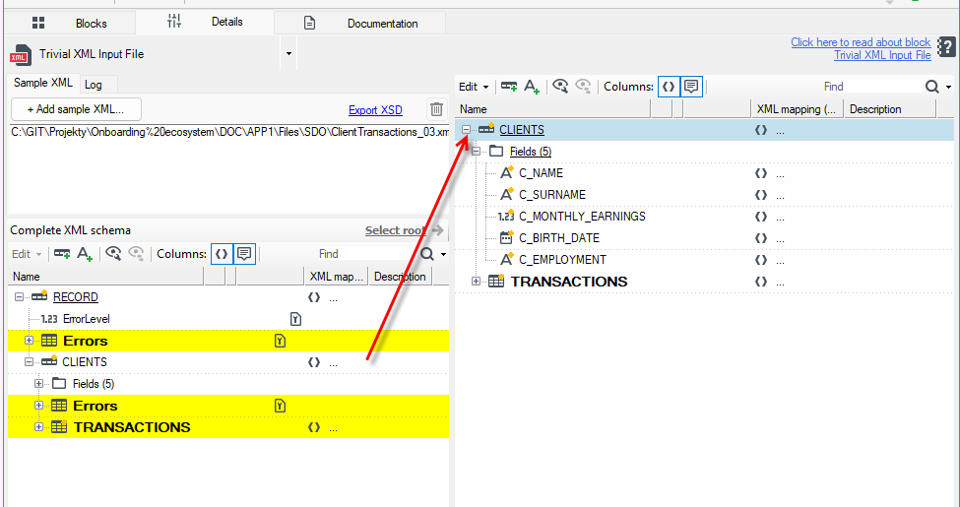Click the show-items eye icon in right panel

[560, 87]
